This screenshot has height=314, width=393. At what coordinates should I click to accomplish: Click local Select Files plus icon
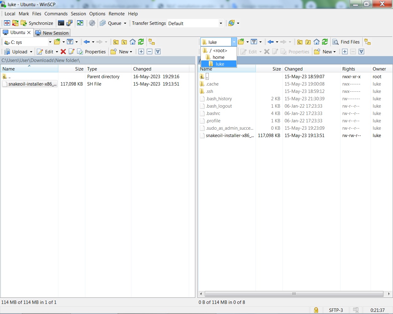point(141,52)
